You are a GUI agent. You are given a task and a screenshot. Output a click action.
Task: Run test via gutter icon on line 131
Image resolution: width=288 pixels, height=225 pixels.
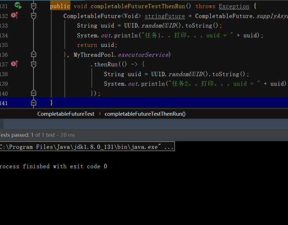coord(18,5)
